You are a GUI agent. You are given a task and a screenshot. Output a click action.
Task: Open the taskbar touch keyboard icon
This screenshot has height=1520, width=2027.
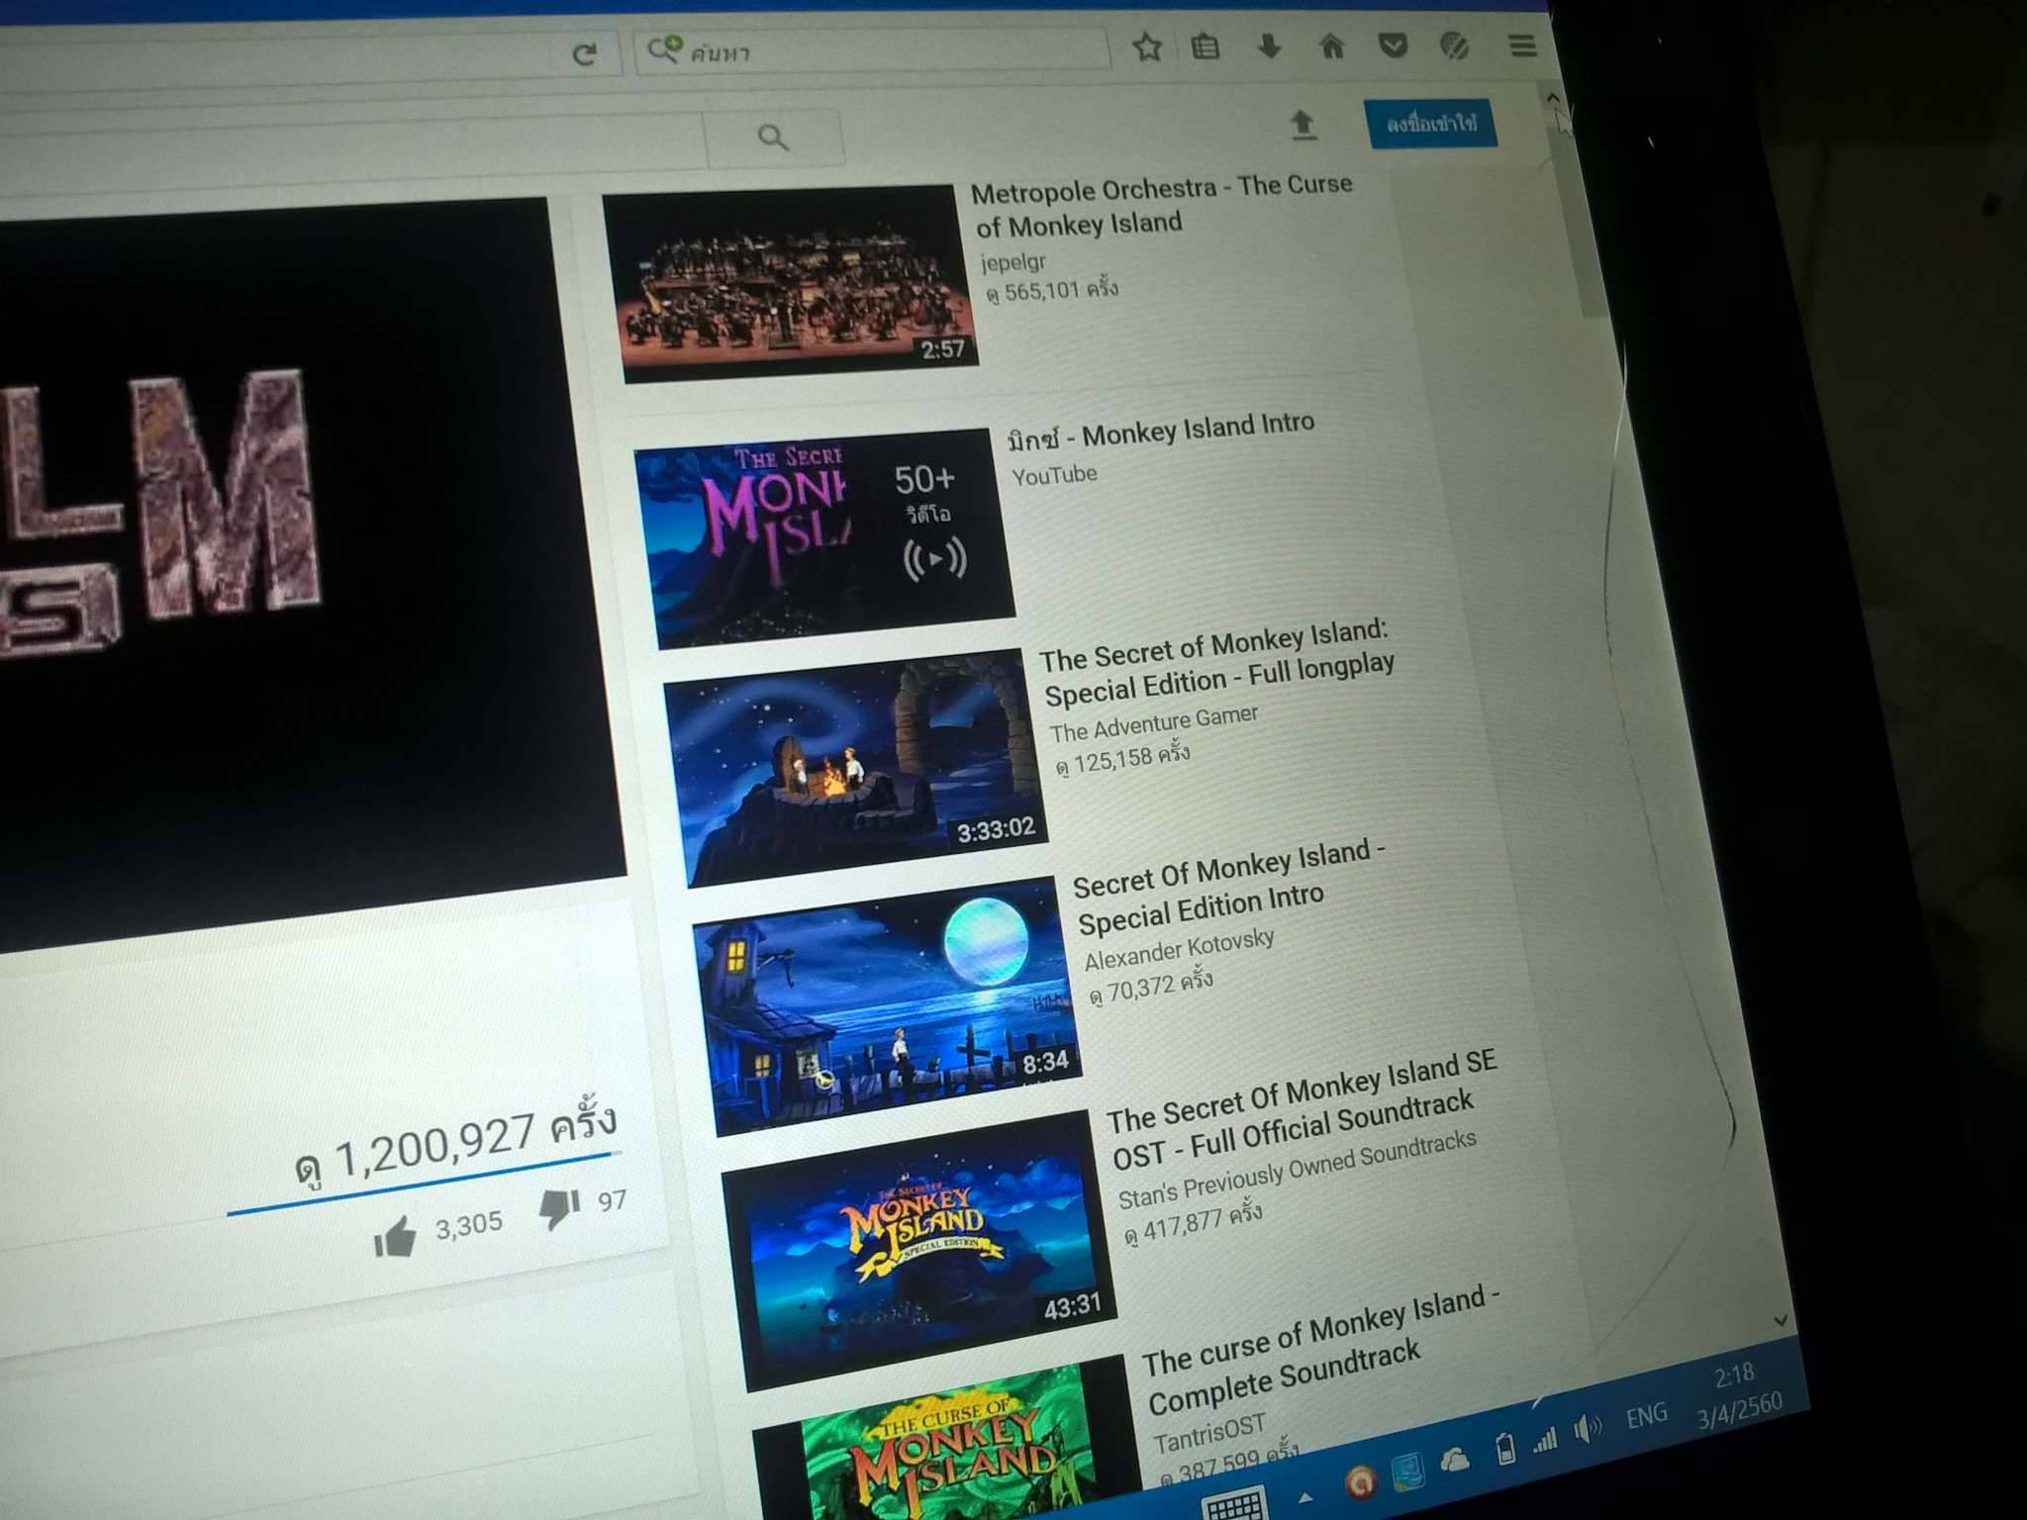[1234, 1504]
